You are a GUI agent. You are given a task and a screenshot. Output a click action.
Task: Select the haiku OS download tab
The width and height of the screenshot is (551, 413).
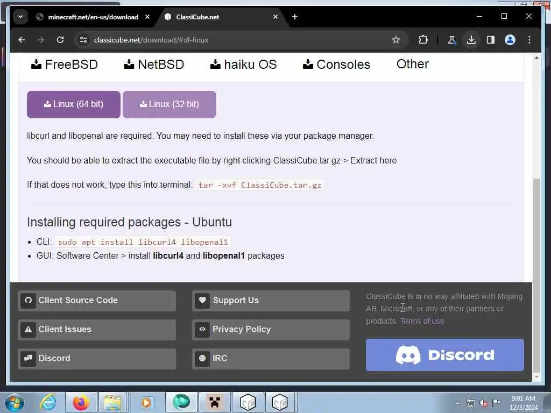click(x=243, y=65)
